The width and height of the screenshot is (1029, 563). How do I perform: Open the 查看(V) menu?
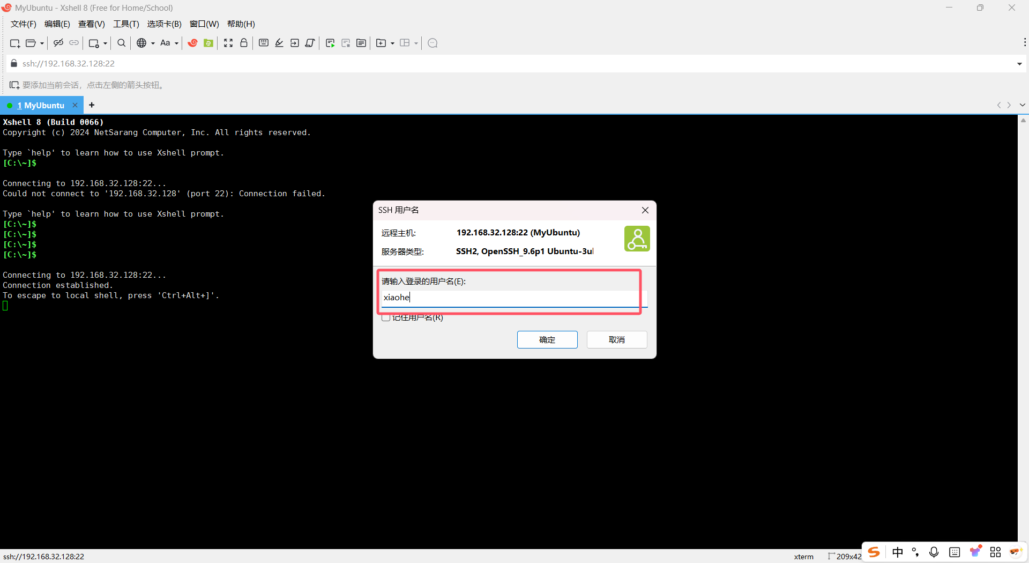click(92, 24)
